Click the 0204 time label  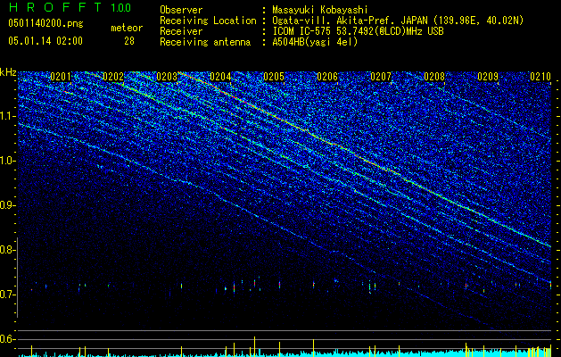pyautogui.click(x=220, y=77)
